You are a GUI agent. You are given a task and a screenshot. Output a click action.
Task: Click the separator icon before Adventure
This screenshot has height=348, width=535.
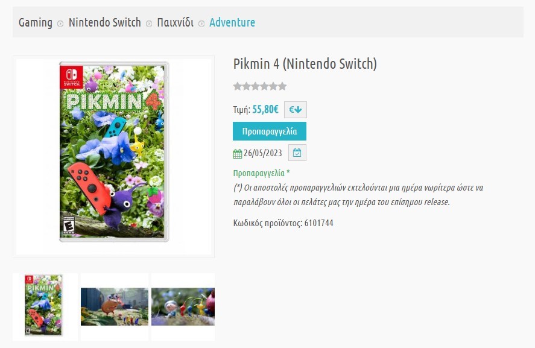pos(201,24)
